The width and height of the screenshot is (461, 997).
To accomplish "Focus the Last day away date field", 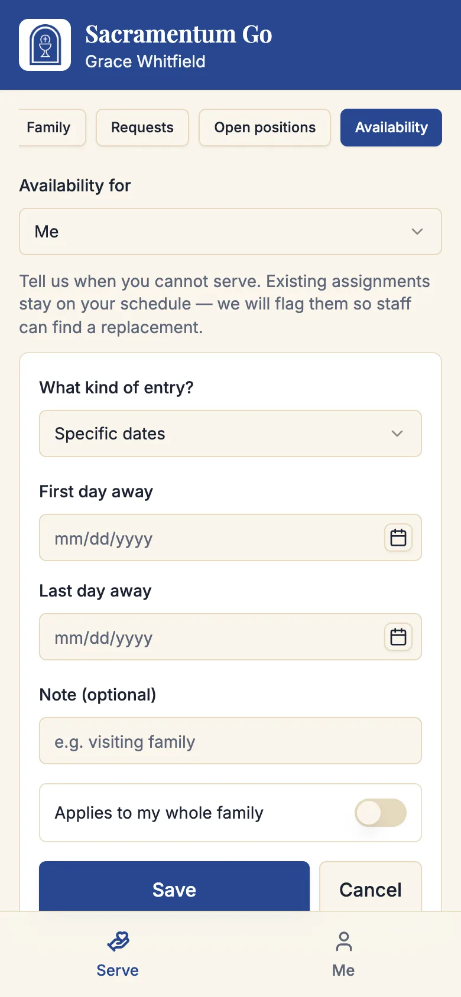I will point(230,637).
